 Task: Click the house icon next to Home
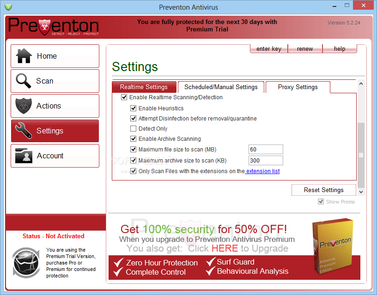click(24, 56)
